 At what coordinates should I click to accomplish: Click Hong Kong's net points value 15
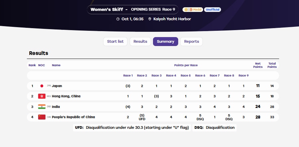coord(258,96)
